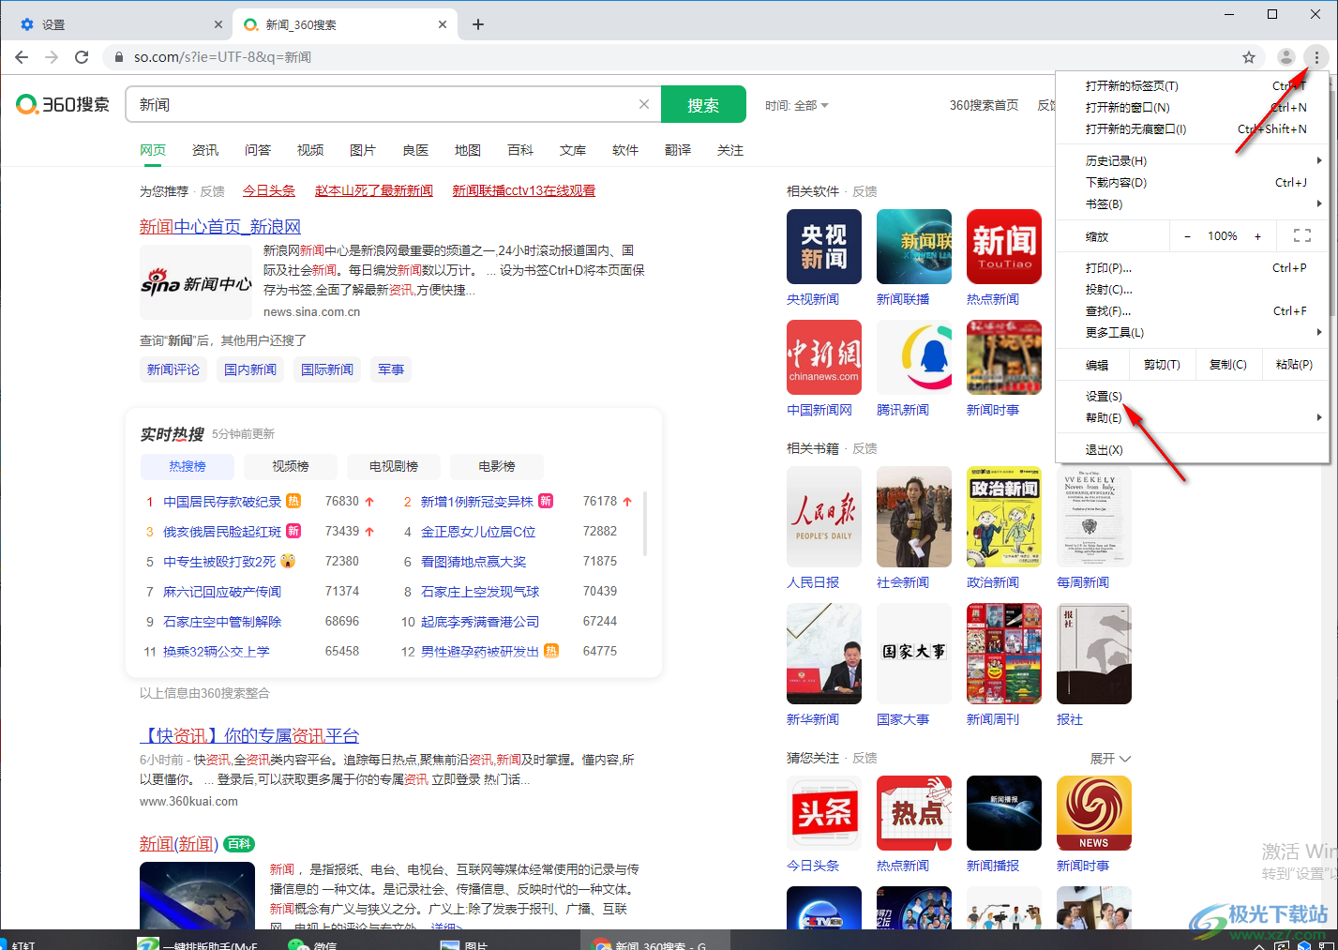
Task: Click the Chrome three-dot menu icon
Action: pos(1316,57)
